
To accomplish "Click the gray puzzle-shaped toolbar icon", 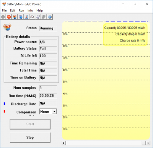I will [x=44, y=17].
